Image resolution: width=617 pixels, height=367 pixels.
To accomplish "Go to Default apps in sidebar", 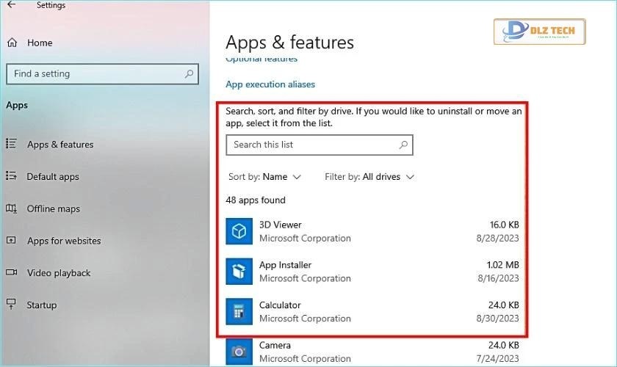I will click(x=53, y=177).
